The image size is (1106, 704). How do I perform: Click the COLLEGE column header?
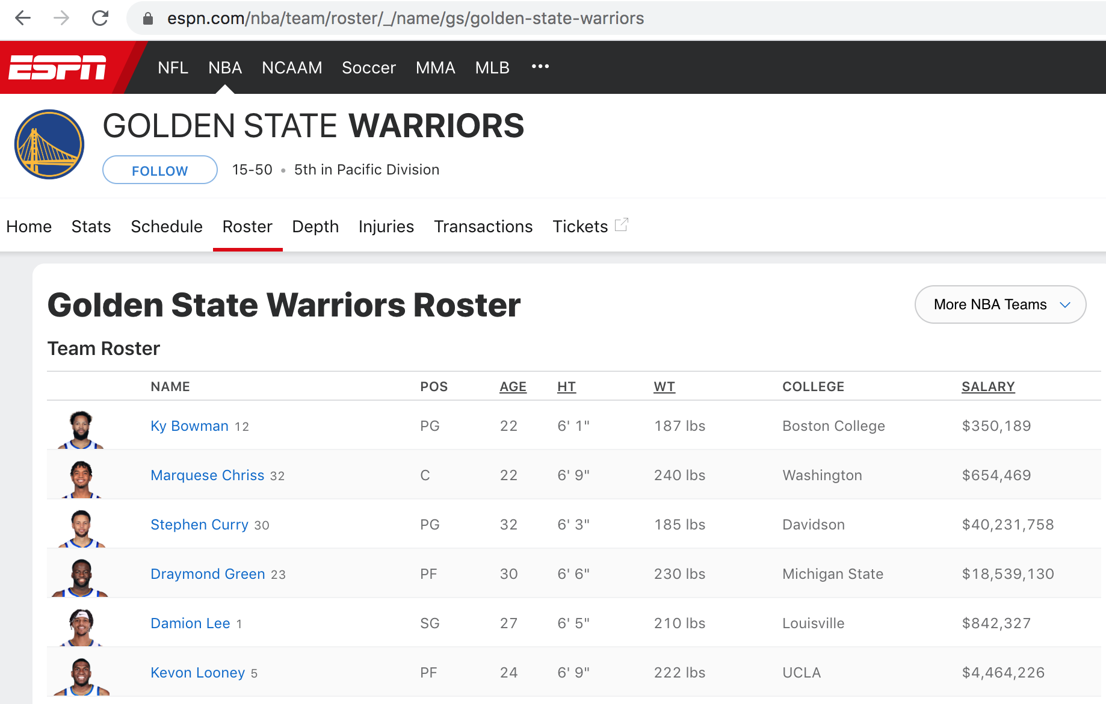(x=813, y=387)
